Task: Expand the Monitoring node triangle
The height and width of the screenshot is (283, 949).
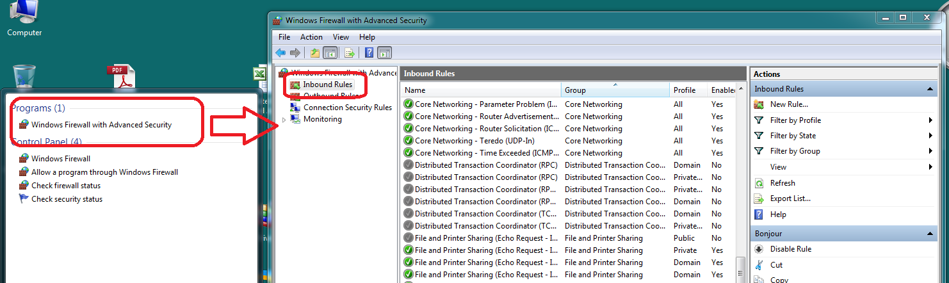Action: [284, 120]
